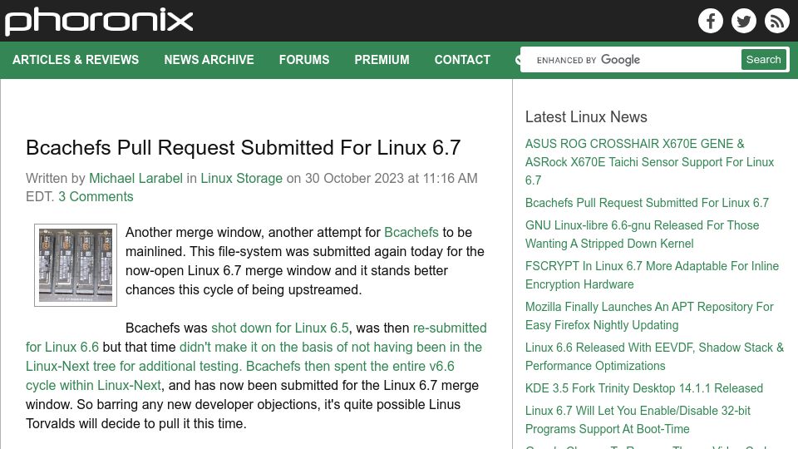Viewport: 798px width, 449px height.
Task: Open Linux 6.7 32-bit Programs Support link
Action: pyautogui.click(x=638, y=419)
